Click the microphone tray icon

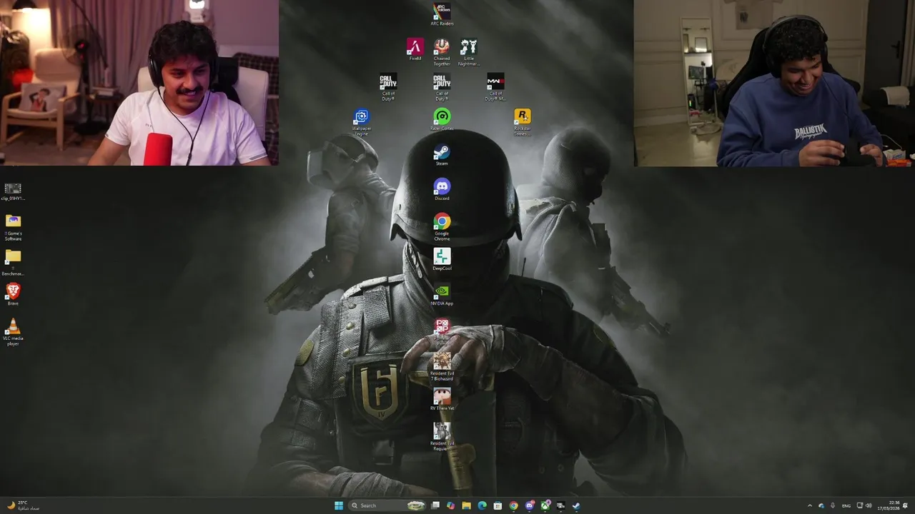pos(832,505)
